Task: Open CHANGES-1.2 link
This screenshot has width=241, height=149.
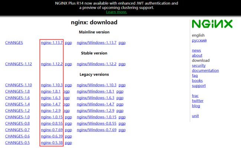Action: (x=17, y=111)
